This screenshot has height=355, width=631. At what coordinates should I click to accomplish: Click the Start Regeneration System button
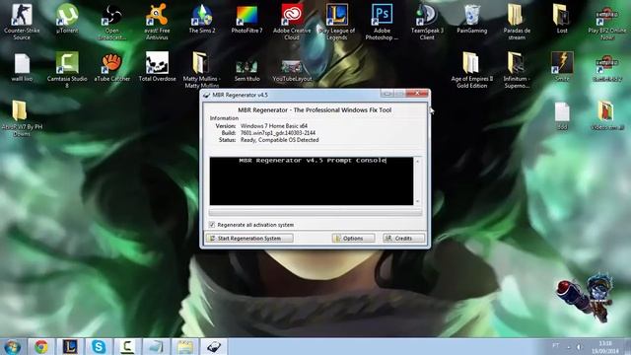pos(249,239)
